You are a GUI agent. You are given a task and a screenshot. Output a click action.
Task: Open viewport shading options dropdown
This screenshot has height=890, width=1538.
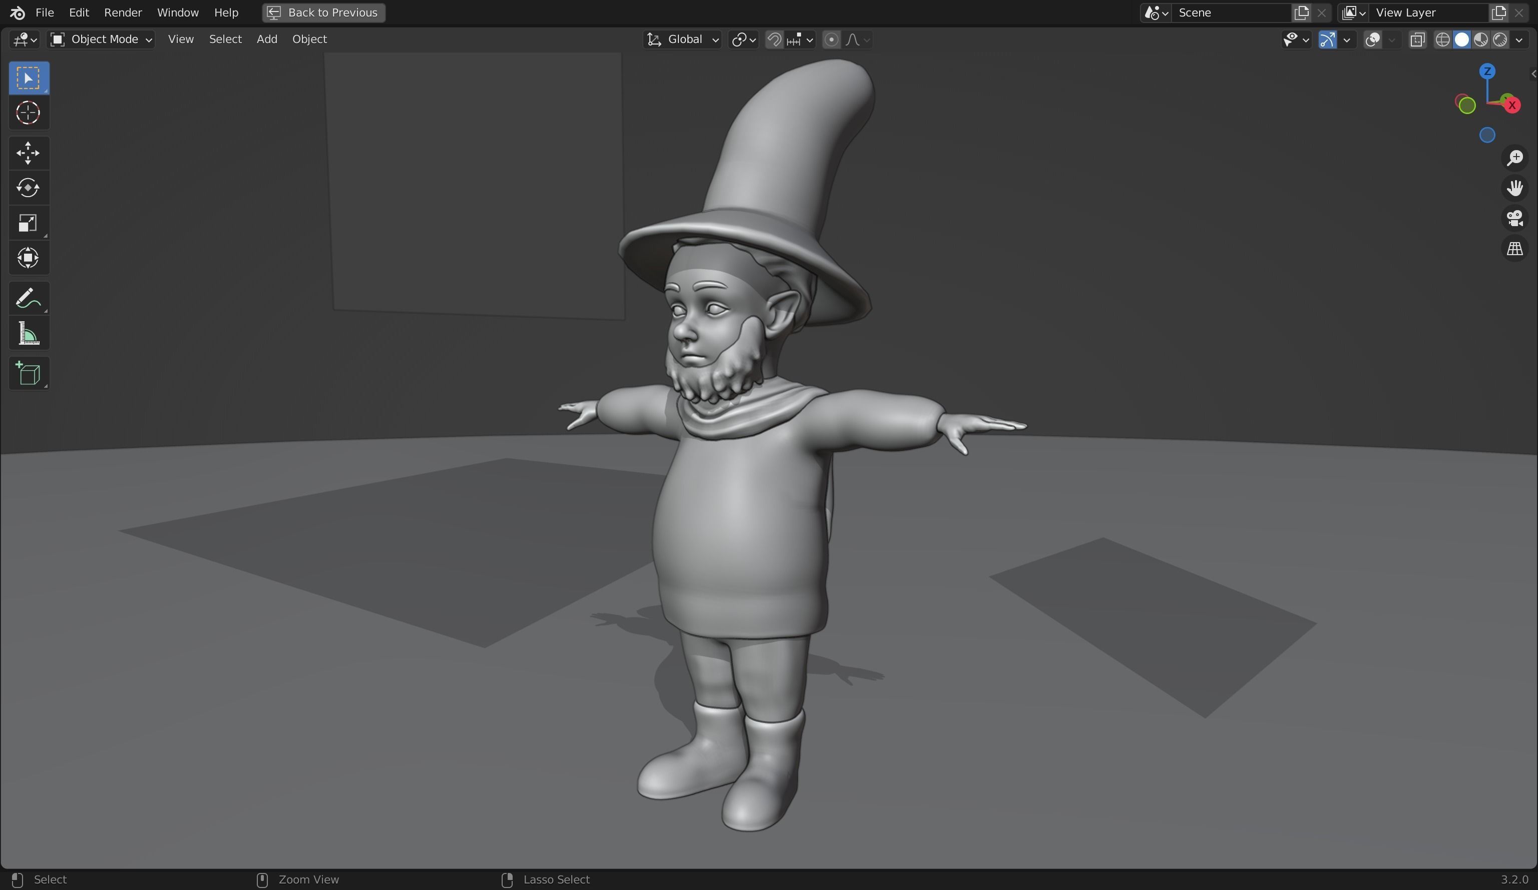click(x=1519, y=40)
